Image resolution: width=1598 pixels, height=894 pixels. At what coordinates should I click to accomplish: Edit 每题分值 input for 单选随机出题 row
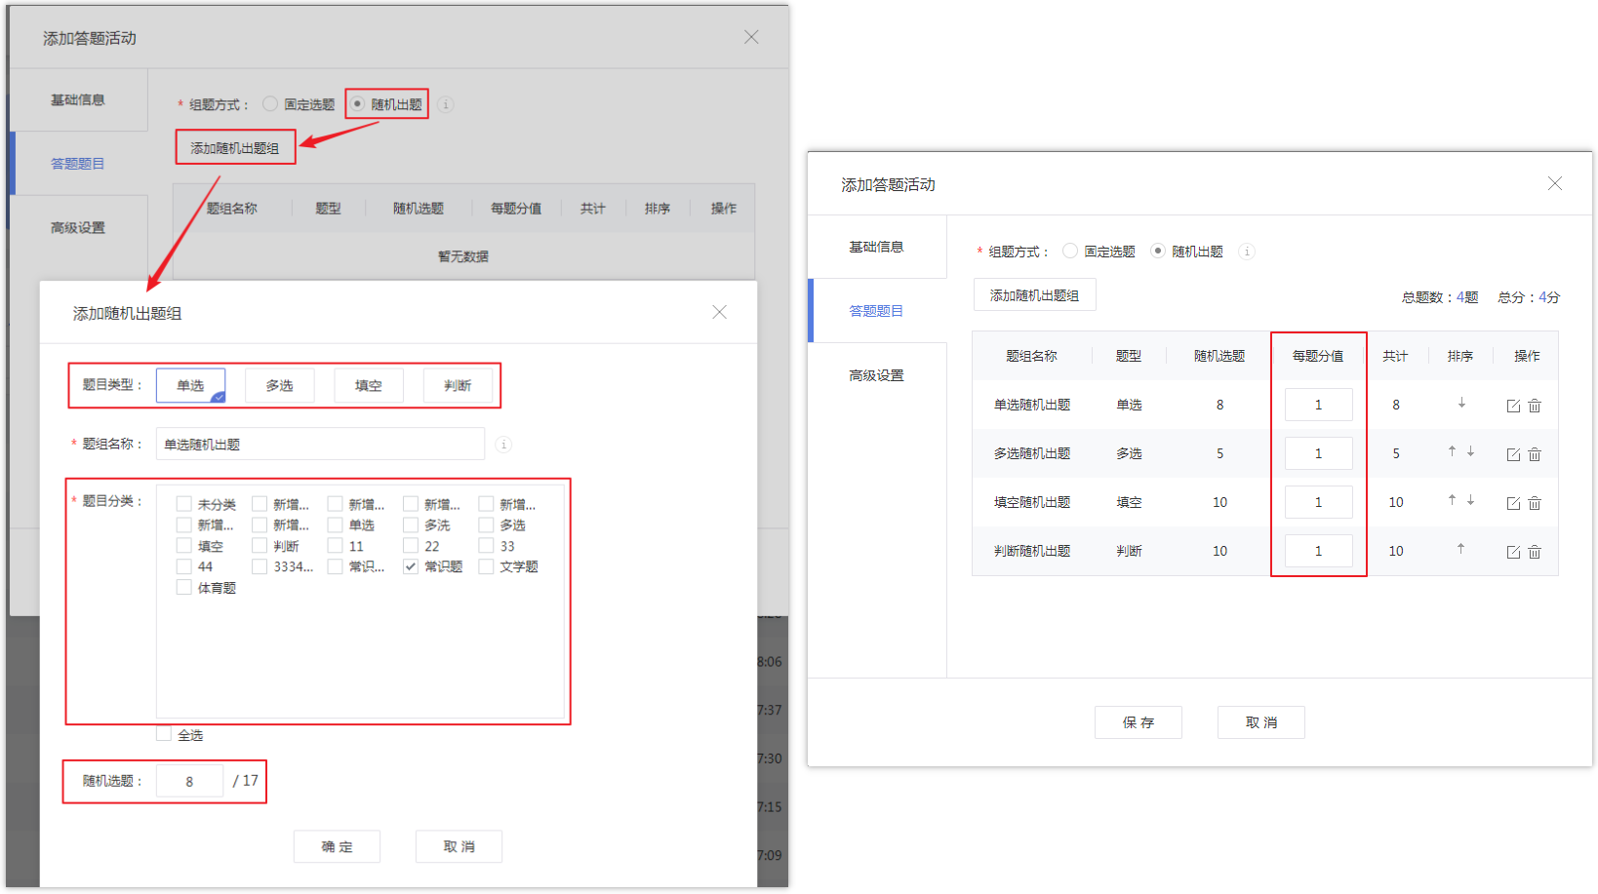1318,405
